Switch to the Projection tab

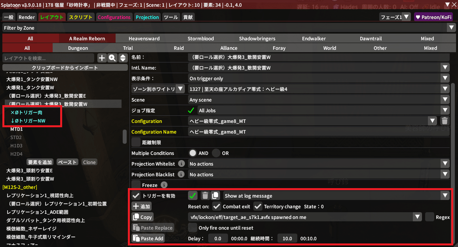point(147,17)
